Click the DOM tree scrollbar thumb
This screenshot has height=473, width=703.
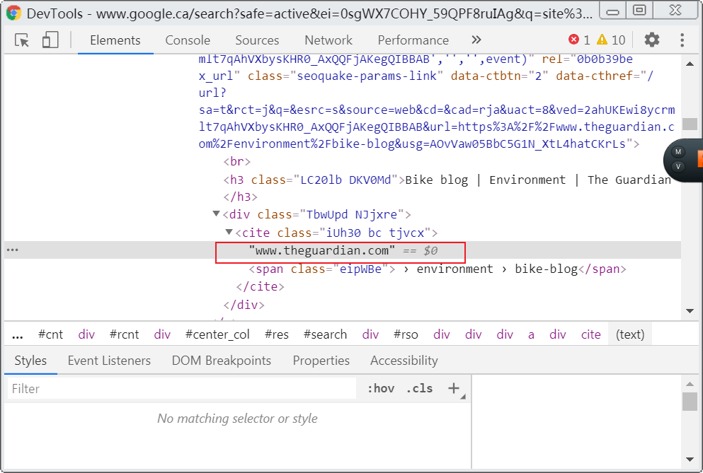point(690,124)
